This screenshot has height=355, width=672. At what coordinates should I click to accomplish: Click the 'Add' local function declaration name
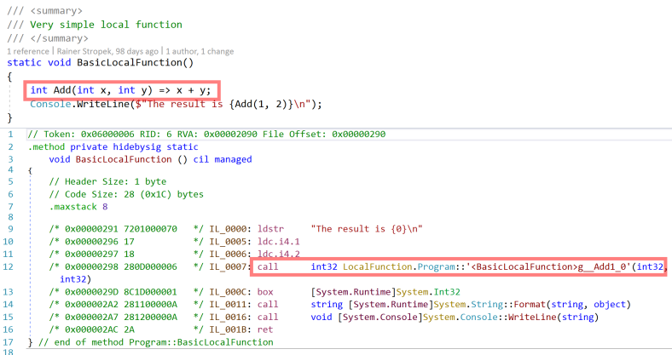point(62,90)
